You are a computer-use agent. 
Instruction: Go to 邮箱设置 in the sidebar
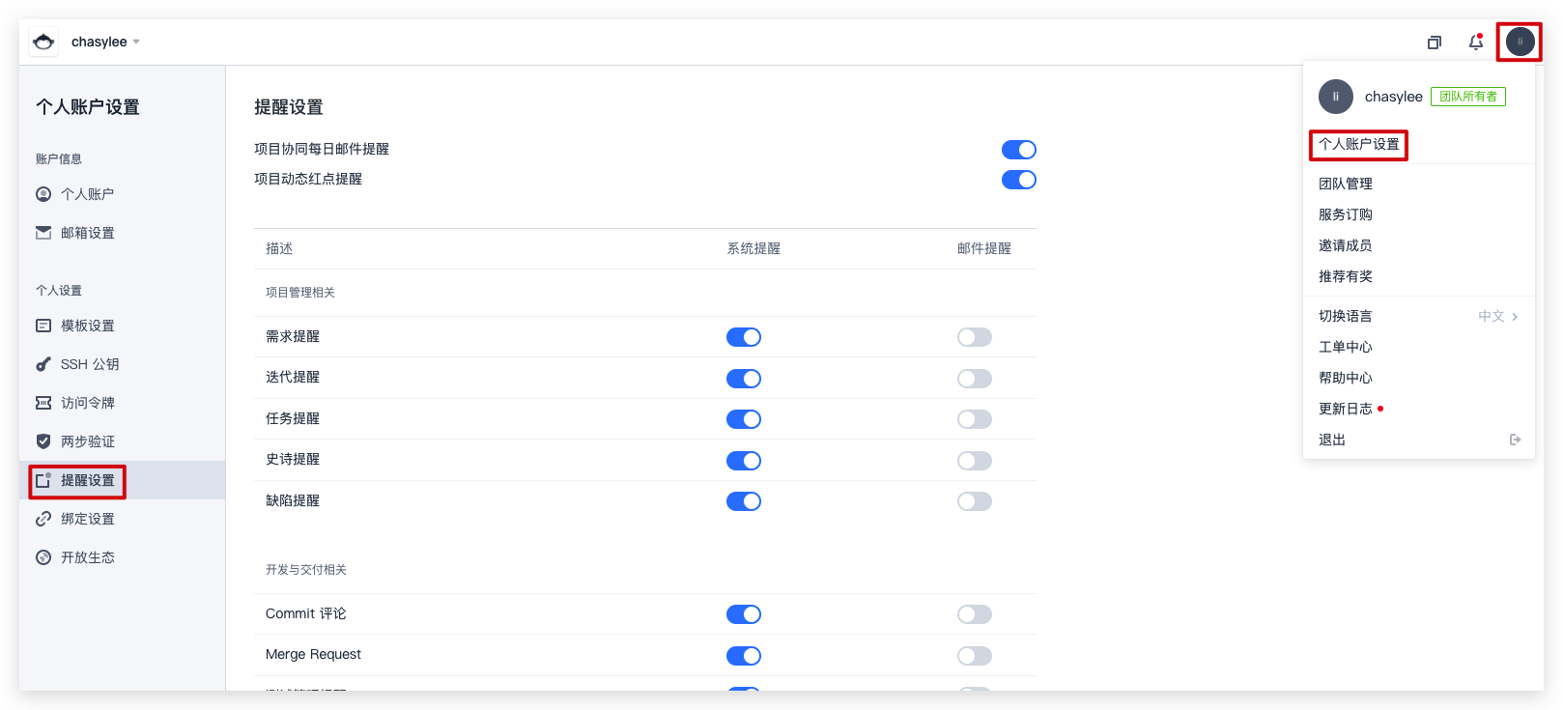click(x=87, y=233)
